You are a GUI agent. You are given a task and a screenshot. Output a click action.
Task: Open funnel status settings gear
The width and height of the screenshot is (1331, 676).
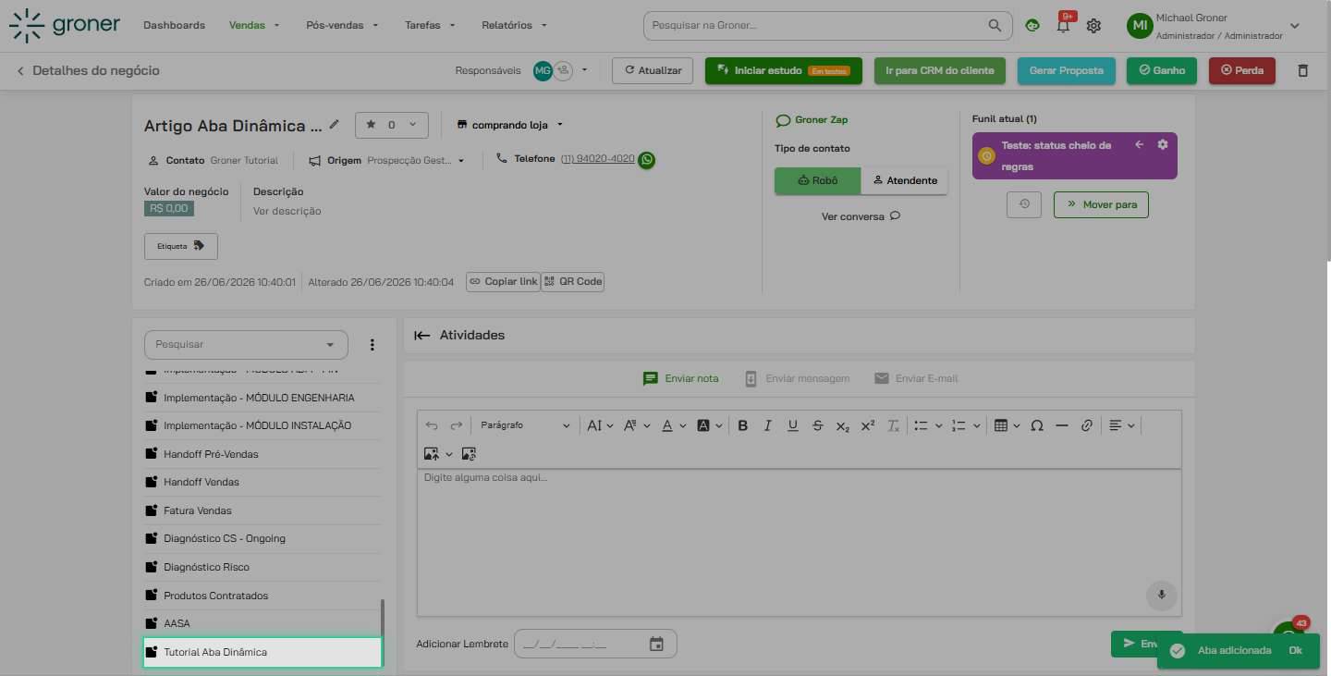click(x=1163, y=144)
